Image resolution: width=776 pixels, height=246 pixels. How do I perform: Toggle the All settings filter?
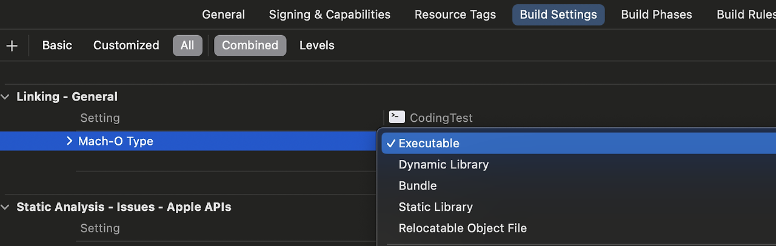click(x=187, y=45)
